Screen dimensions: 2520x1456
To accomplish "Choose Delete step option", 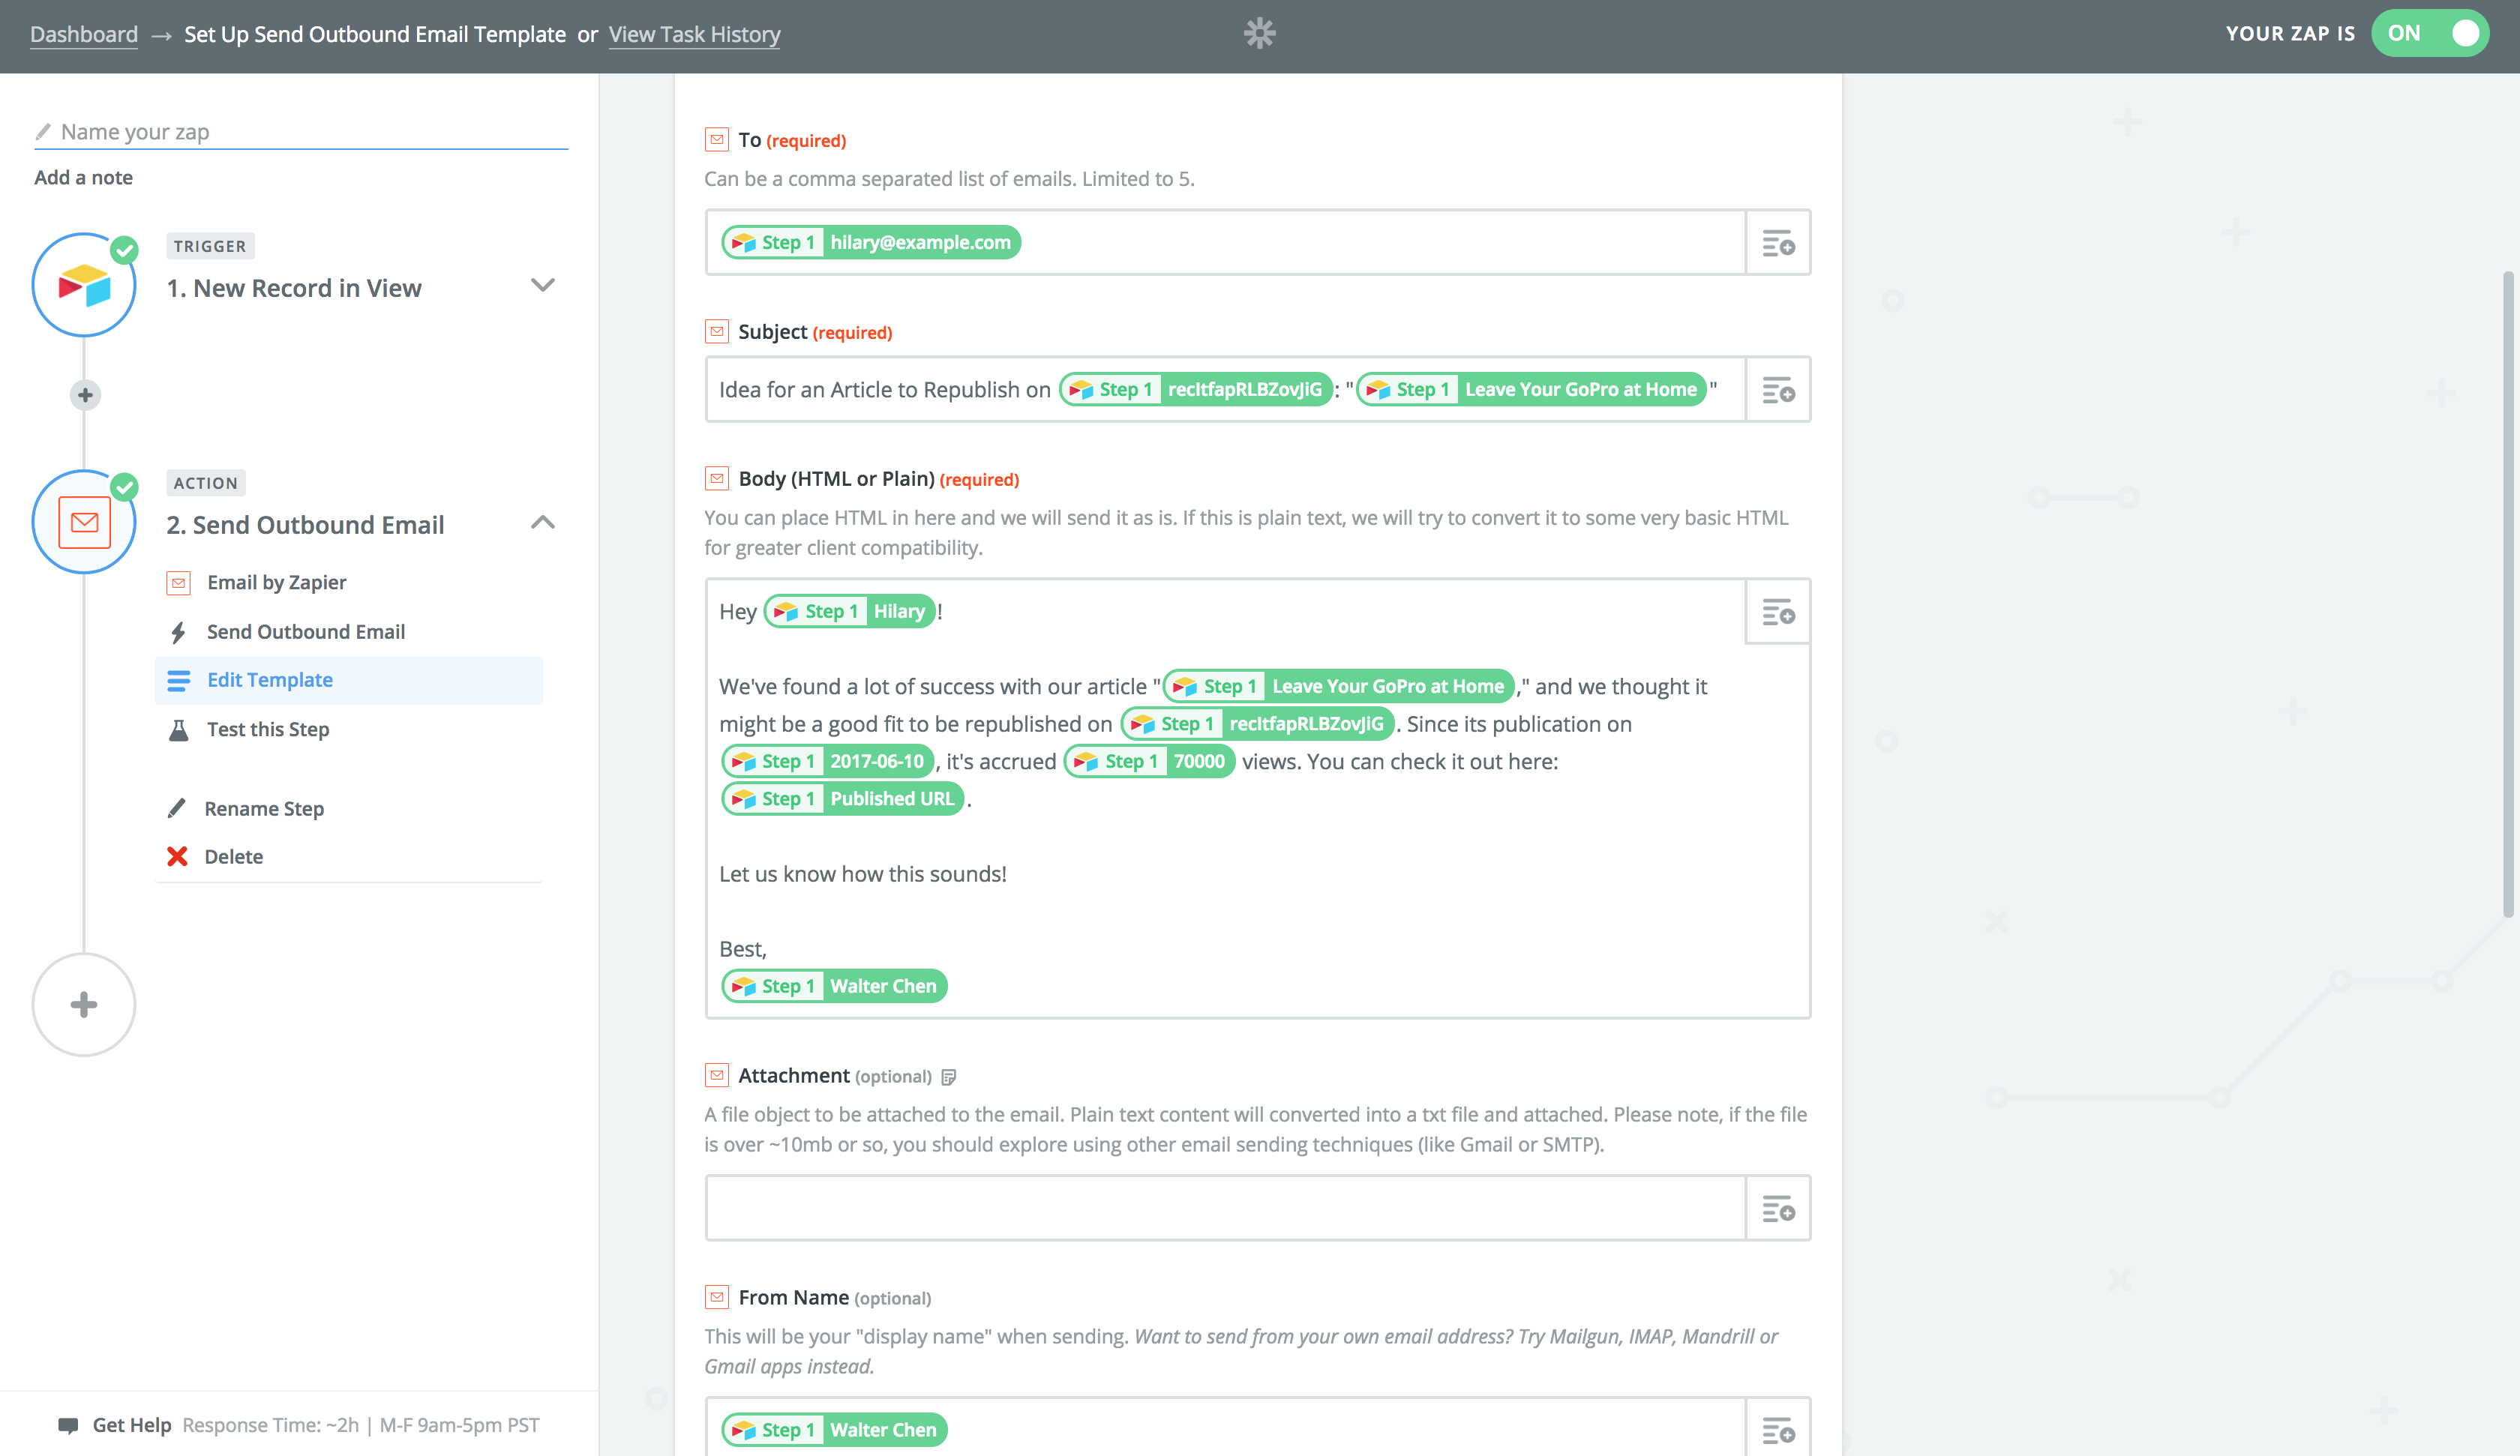I will point(233,856).
